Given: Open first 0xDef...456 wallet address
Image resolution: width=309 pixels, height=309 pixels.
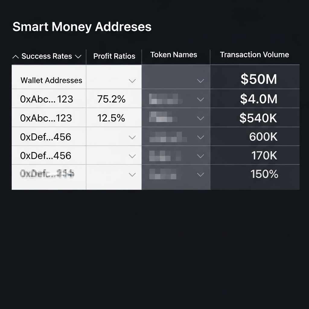Looking at the screenshot, I should point(46,137).
